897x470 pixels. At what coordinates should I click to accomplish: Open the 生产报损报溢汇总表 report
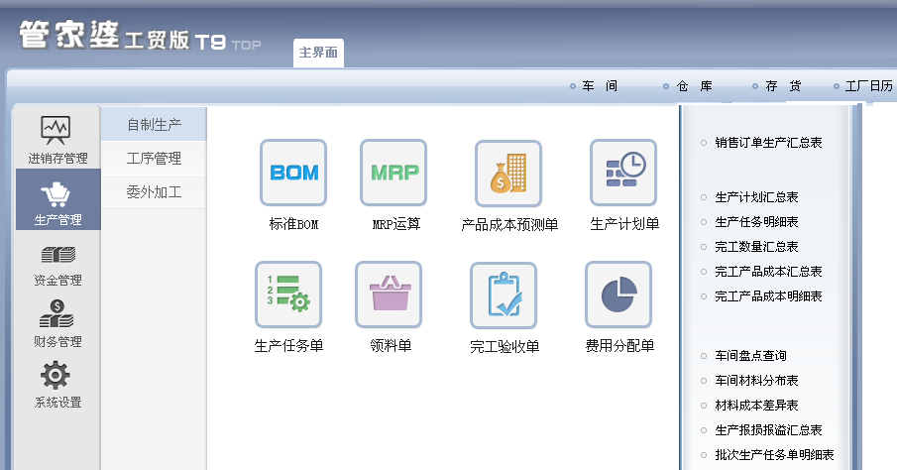pyautogui.click(x=768, y=430)
